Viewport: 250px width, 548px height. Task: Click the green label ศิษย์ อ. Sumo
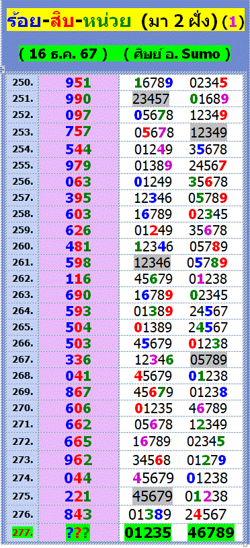tap(177, 54)
